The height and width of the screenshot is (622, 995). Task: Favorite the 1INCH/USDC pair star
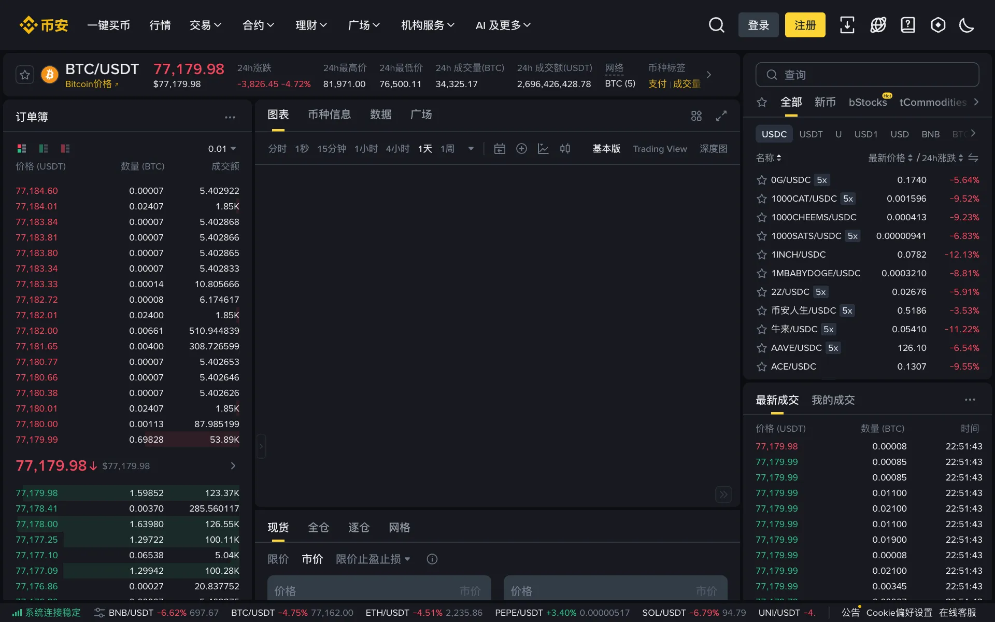[761, 255]
